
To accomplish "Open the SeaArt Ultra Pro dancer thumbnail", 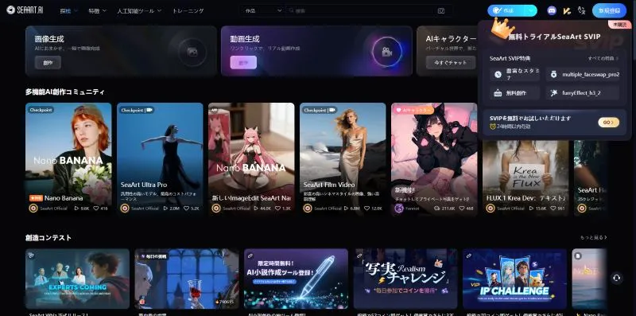I will pyautogui.click(x=160, y=159).
